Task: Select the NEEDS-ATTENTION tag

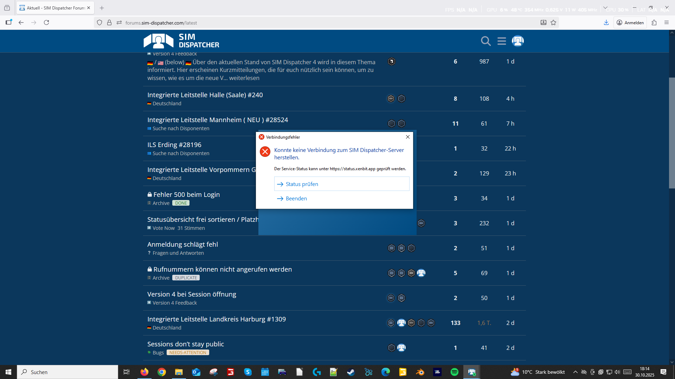Action: pos(188,353)
